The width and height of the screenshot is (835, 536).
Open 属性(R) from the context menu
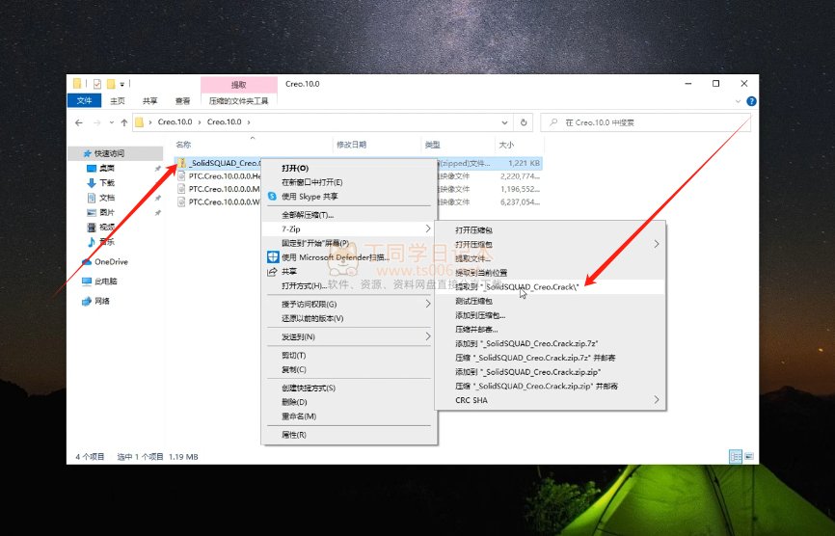(x=294, y=435)
